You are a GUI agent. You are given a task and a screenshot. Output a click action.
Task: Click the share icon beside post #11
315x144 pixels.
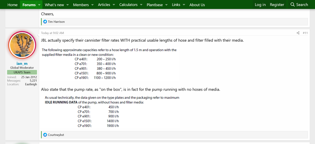[298, 33]
